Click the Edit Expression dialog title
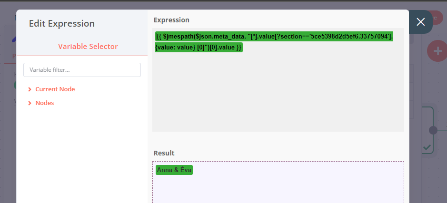This screenshot has width=447, height=203. [62, 24]
